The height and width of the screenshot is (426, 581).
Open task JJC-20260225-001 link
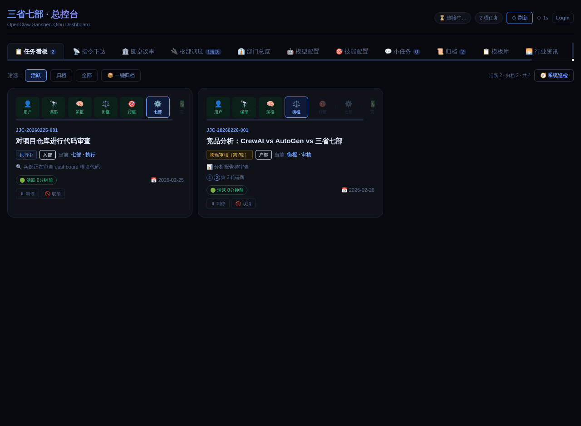pos(36,130)
